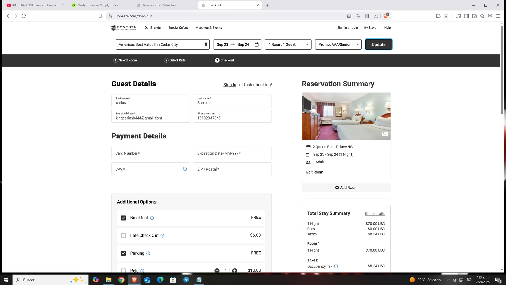The width and height of the screenshot is (506, 285).
Task: Decrease the Pets quantity with minus
Action: (x=217, y=271)
